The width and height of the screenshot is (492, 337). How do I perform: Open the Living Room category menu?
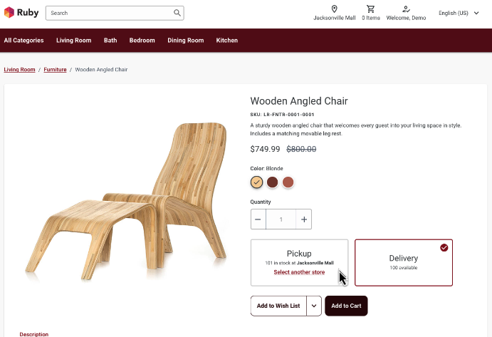coord(74,41)
